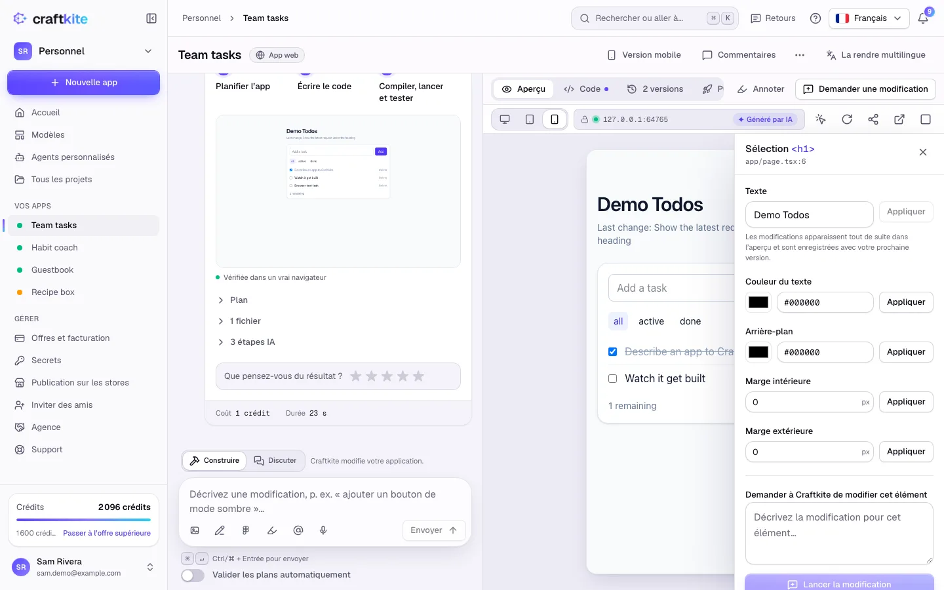Open the Couleur du texte color swatch
The height and width of the screenshot is (590, 944).
(758, 302)
